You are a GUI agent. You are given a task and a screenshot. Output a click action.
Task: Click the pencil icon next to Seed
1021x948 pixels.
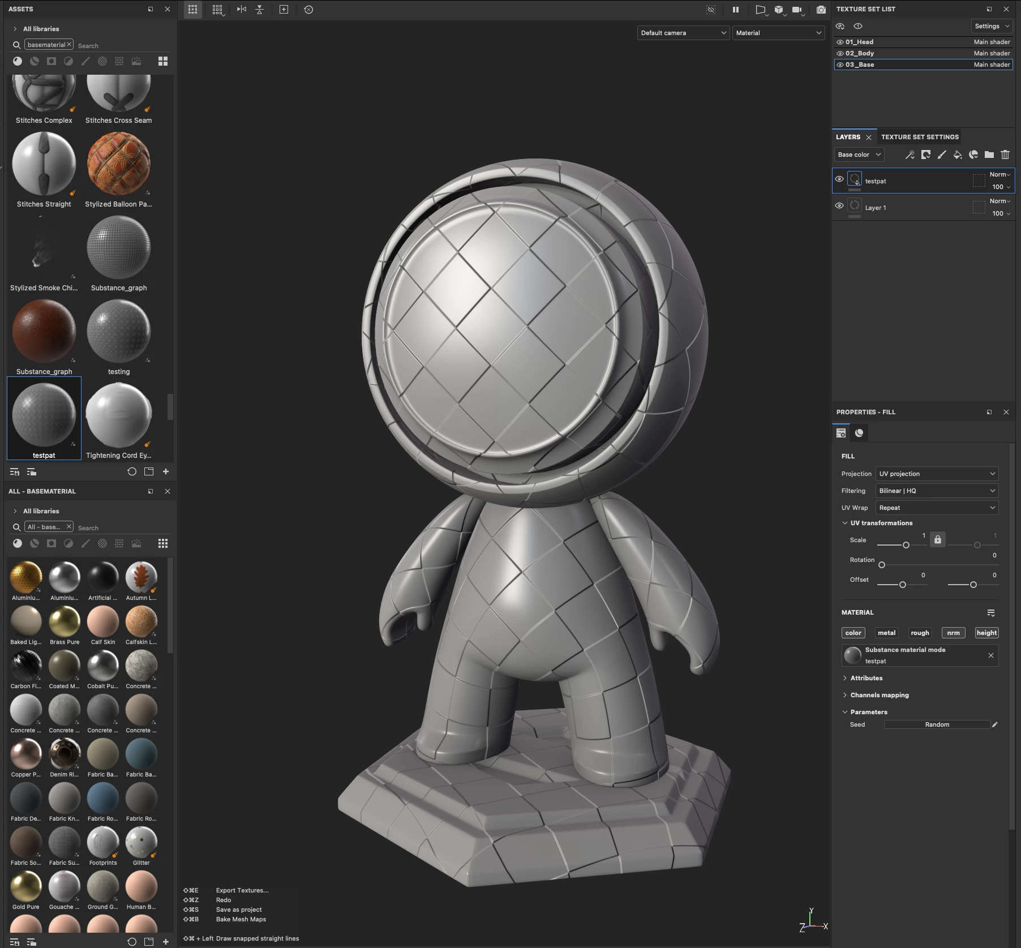coord(995,724)
